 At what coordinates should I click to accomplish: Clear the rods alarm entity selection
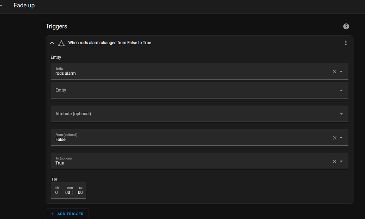(x=334, y=72)
